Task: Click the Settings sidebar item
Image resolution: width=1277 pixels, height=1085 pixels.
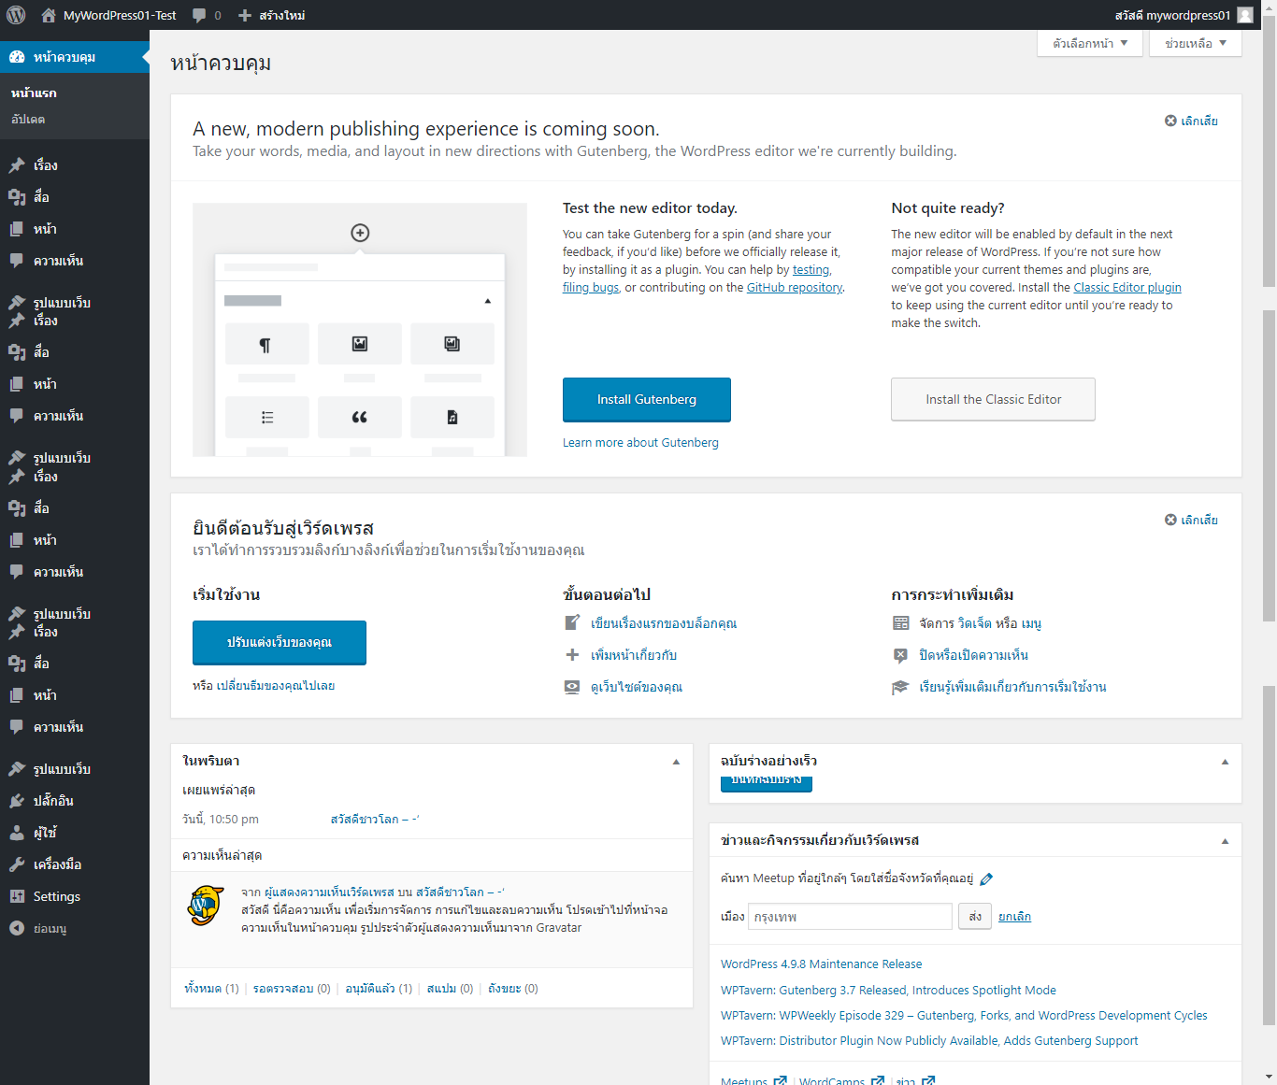Action: pyautogui.click(x=56, y=896)
